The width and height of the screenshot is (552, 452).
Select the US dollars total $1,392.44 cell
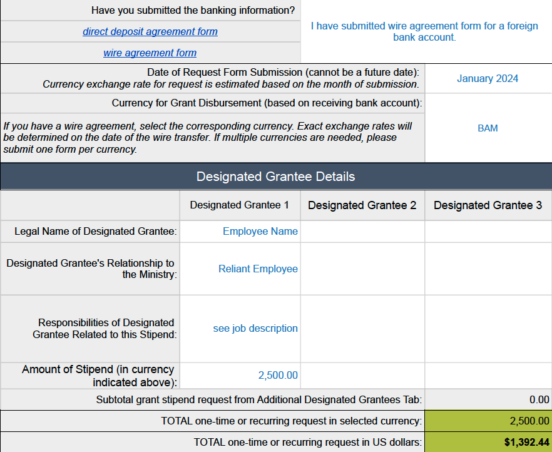[488, 442]
